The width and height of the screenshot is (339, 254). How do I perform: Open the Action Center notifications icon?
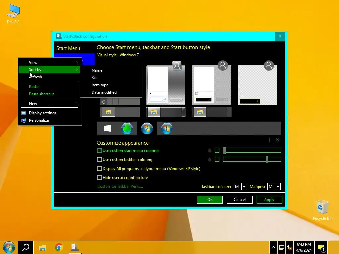pyautogui.click(x=321, y=247)
